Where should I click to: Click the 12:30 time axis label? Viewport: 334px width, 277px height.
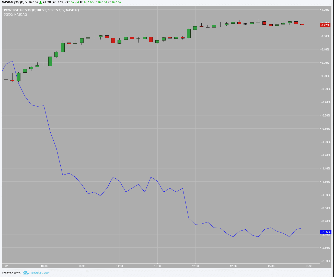click(x=233, y=266)
